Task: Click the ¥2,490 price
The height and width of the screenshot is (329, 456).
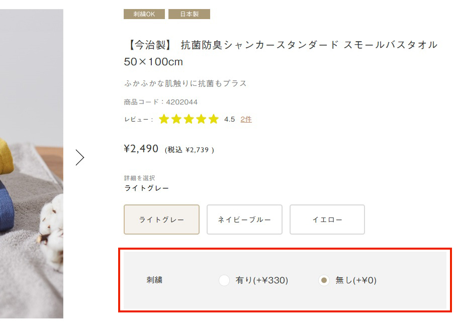Action: coord(141,149)
